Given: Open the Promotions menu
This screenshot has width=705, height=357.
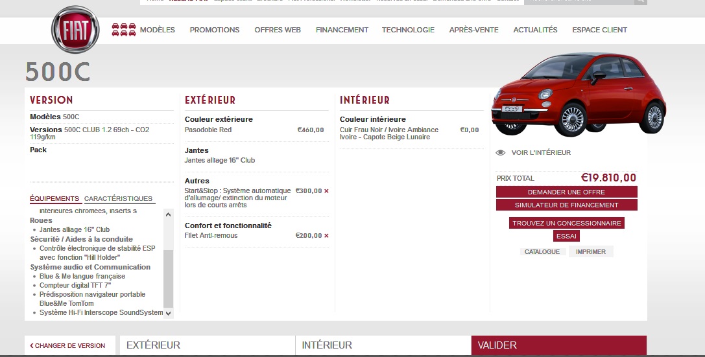Looking at the screenshot, I should (215, 30).
